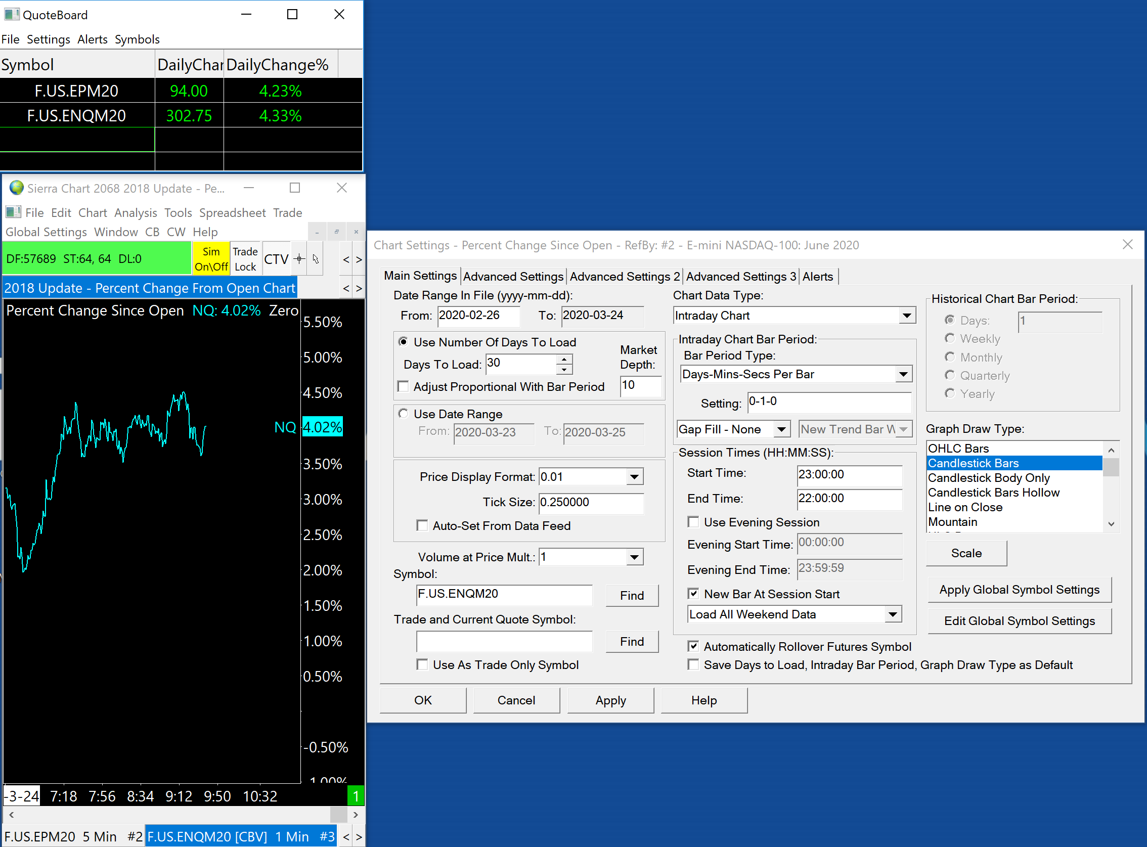1147x847 pixels.
Task: Enable Adjust Proportional With Bar Period
Action: click(404, 386)
